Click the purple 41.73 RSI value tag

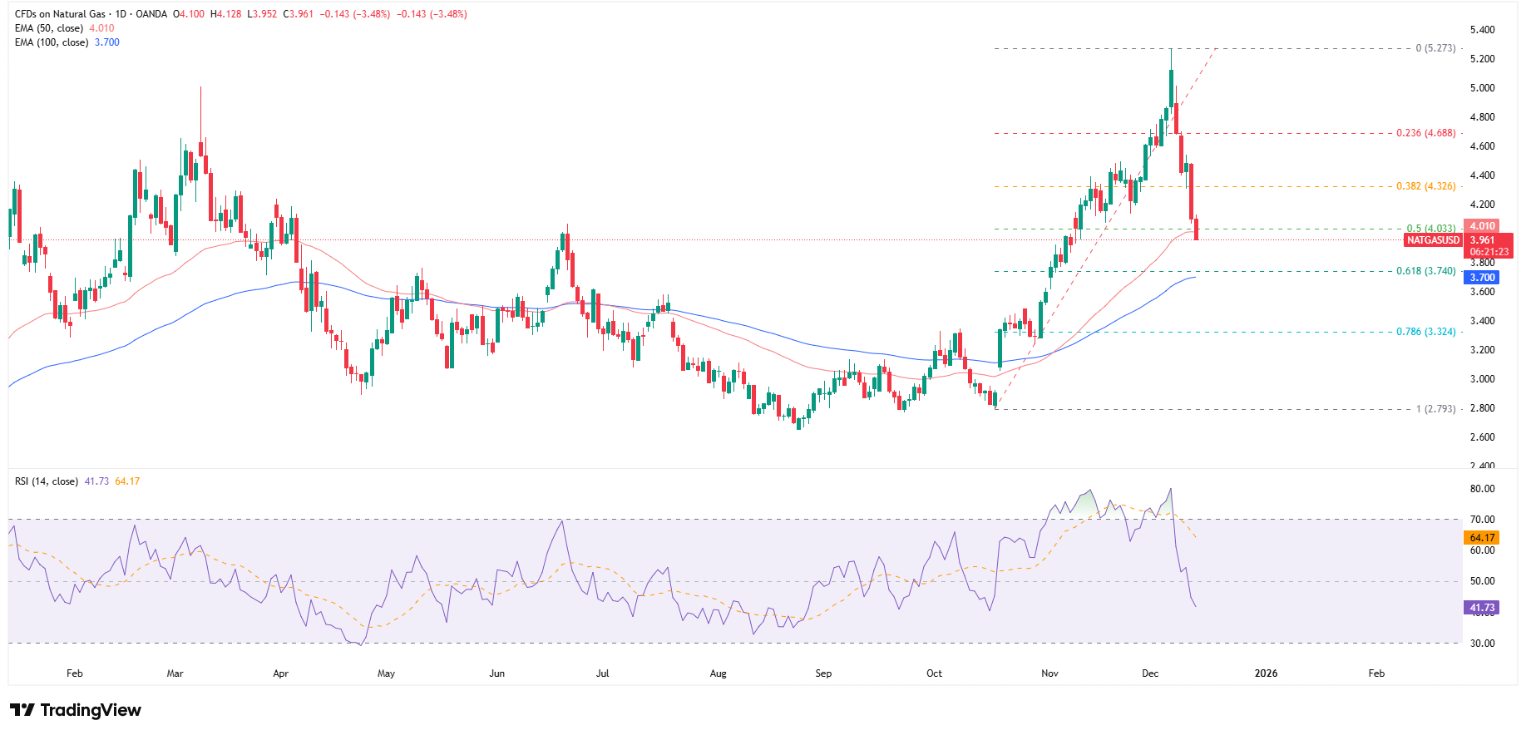1482,608
